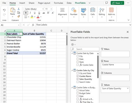Open the font name dropdown
Viewport: 132px width, 103px height.
click(43, 9)
